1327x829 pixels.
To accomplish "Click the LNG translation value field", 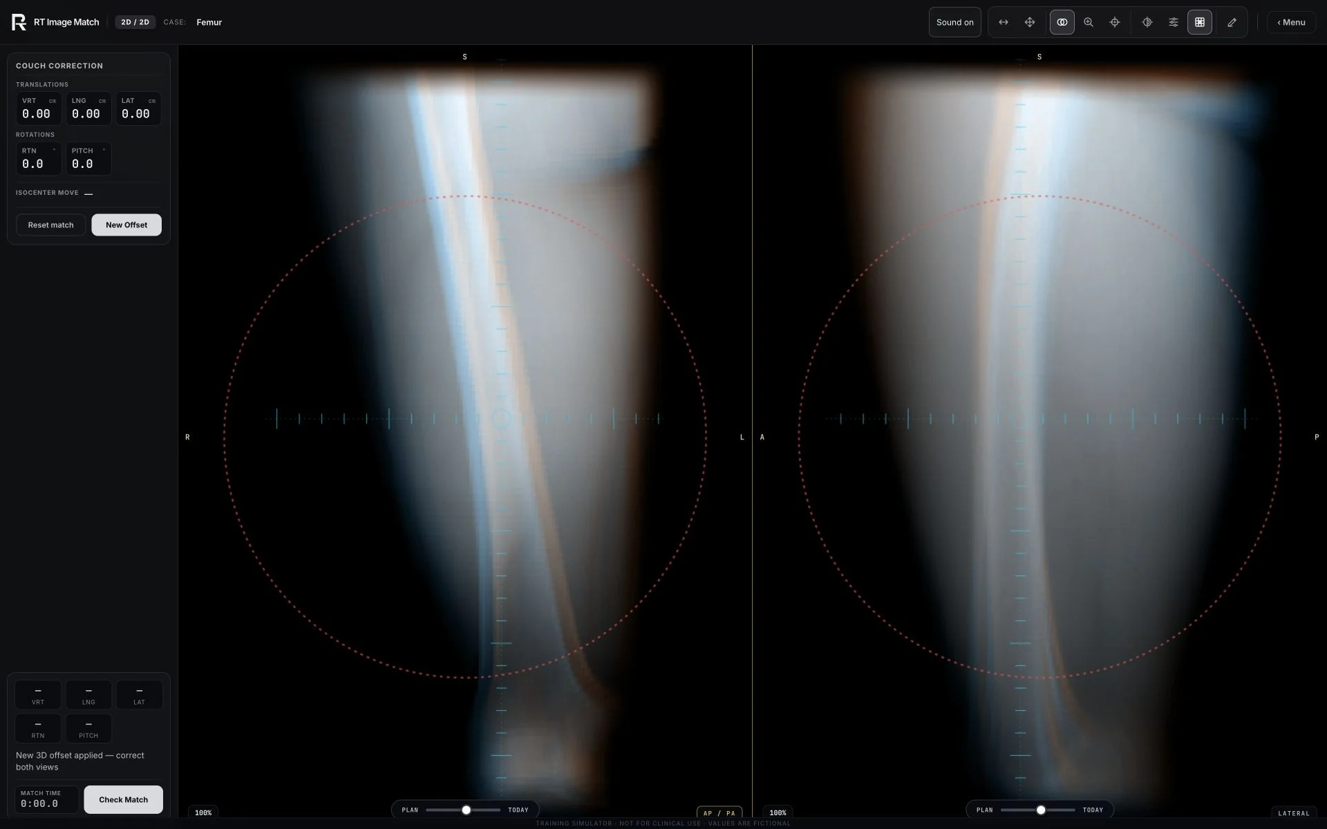I will coord(88,108).
